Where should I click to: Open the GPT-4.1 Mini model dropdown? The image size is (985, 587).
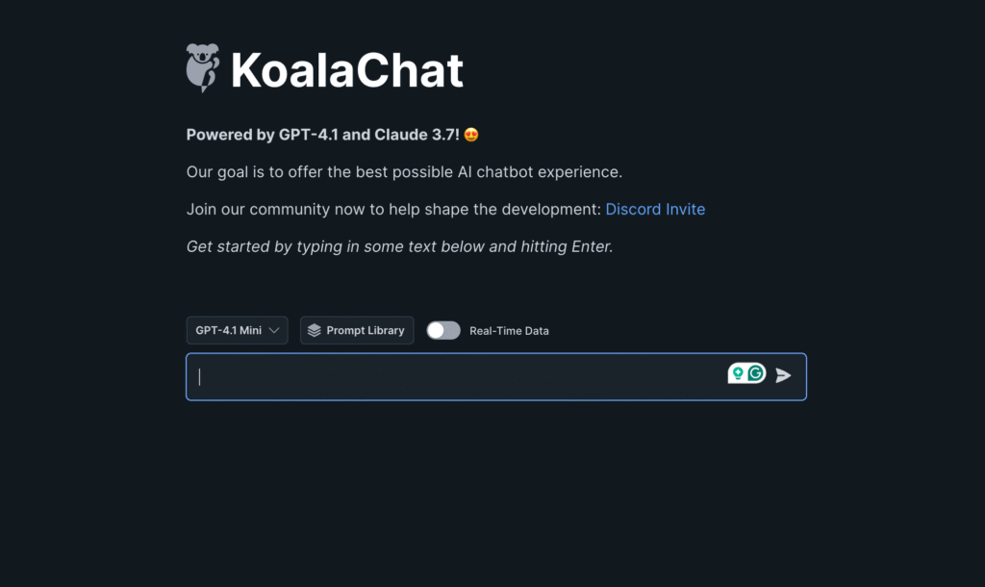237,331
